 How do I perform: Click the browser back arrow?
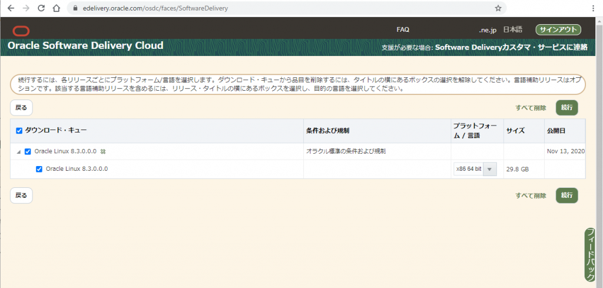(x=11, y=8)
